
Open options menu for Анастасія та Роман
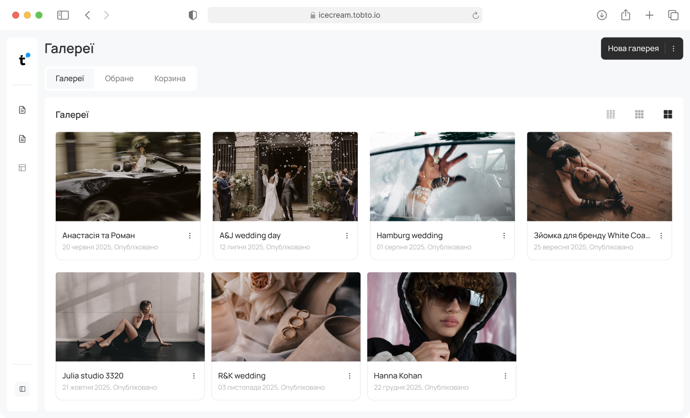coord(190,236)
